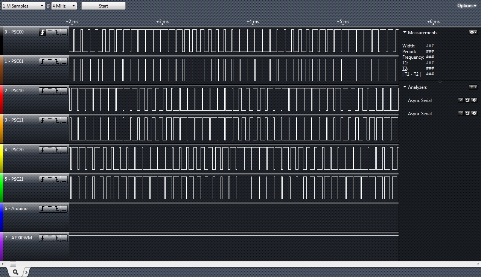Remove the second Async Serial analyzer
Viewport: 481px width, 277px height.
[x=461, y=113]
